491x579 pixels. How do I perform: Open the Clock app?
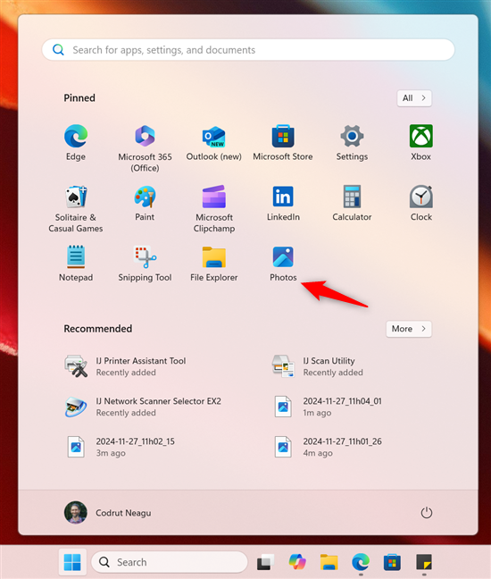click(x=420, y=204)
